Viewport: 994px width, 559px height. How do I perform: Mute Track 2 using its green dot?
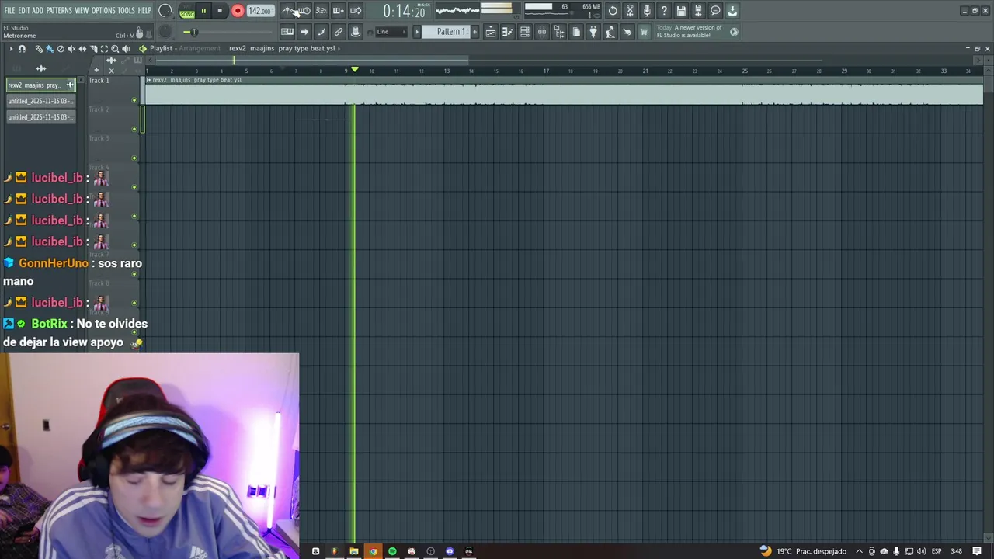(134, 129)
